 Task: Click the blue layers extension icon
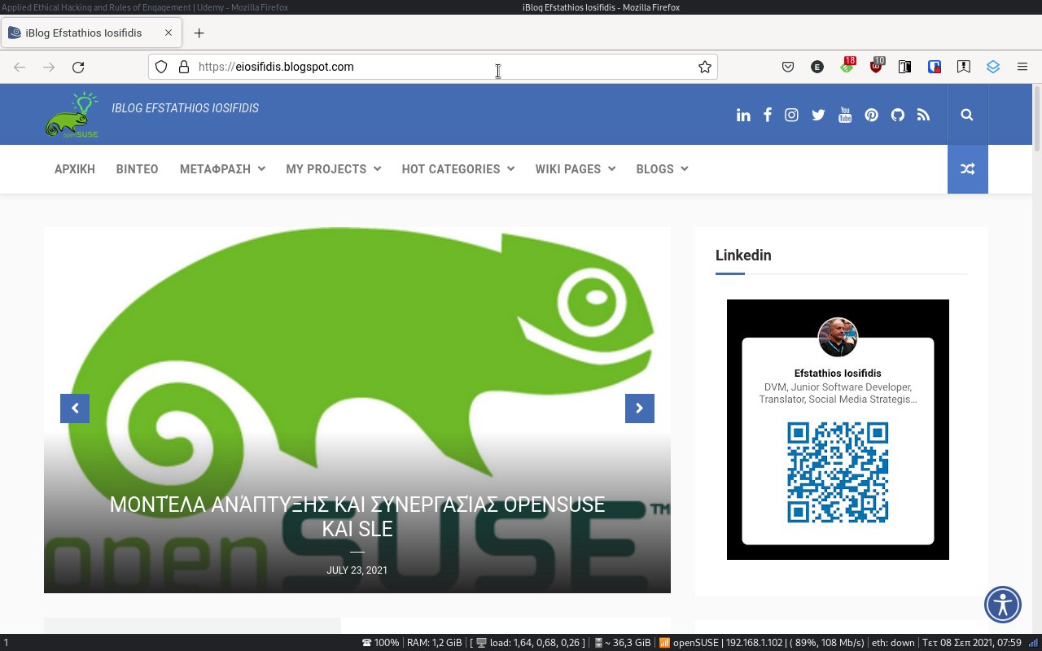point(992,67)
